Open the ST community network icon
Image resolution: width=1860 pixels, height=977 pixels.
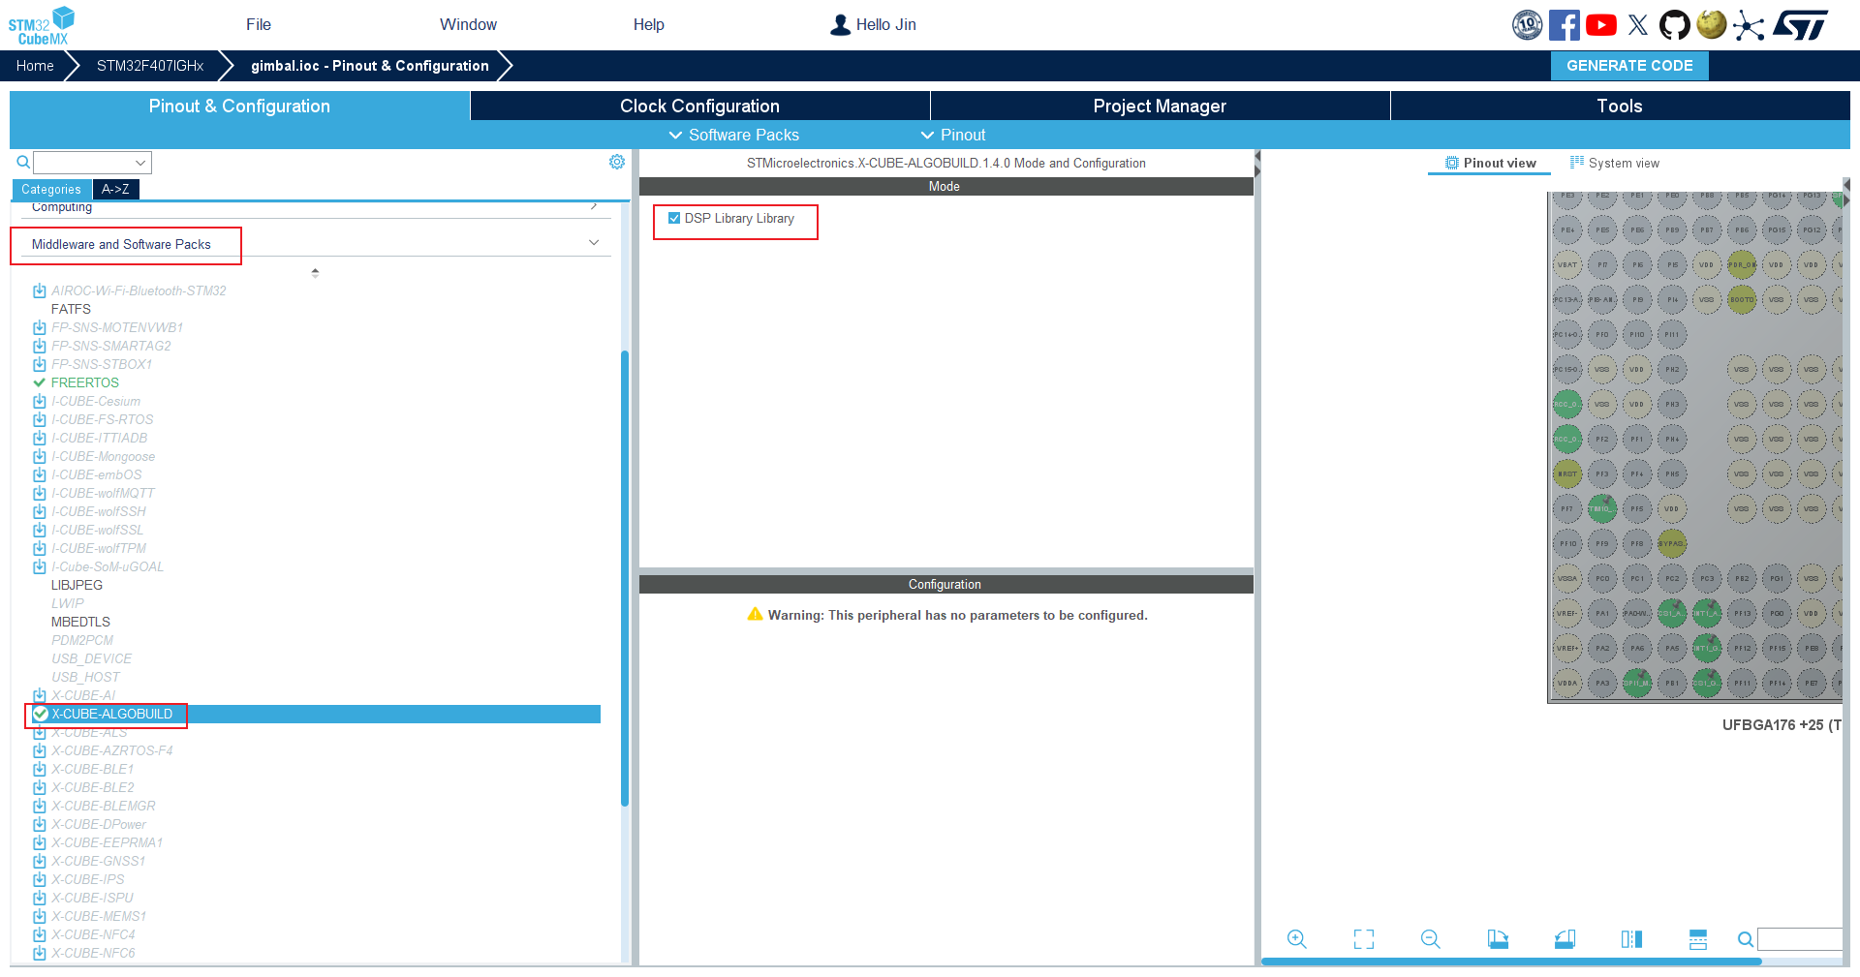tap(1749, 25)
